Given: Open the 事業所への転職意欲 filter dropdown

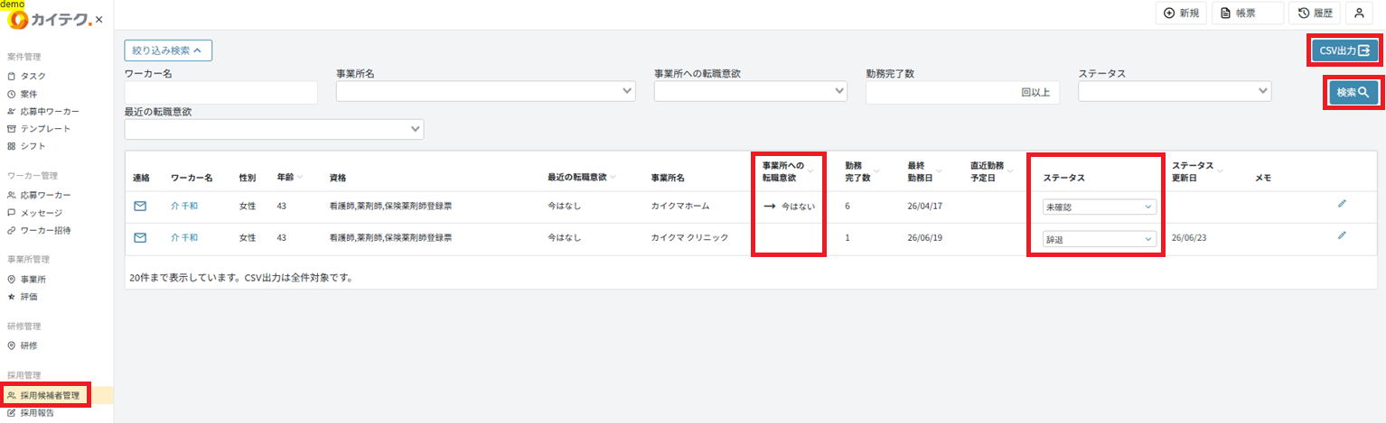Looking at the screenshot, I should 751,91.
